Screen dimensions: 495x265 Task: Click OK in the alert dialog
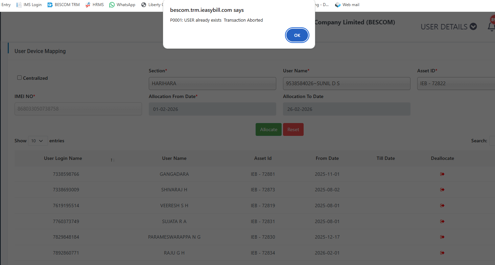pos(297,35)
